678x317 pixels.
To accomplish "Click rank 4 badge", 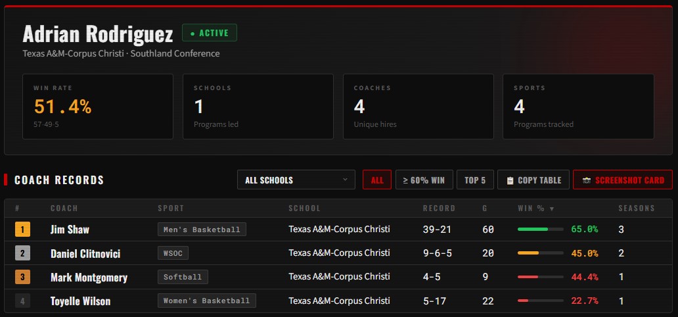I will pos(22,301).
